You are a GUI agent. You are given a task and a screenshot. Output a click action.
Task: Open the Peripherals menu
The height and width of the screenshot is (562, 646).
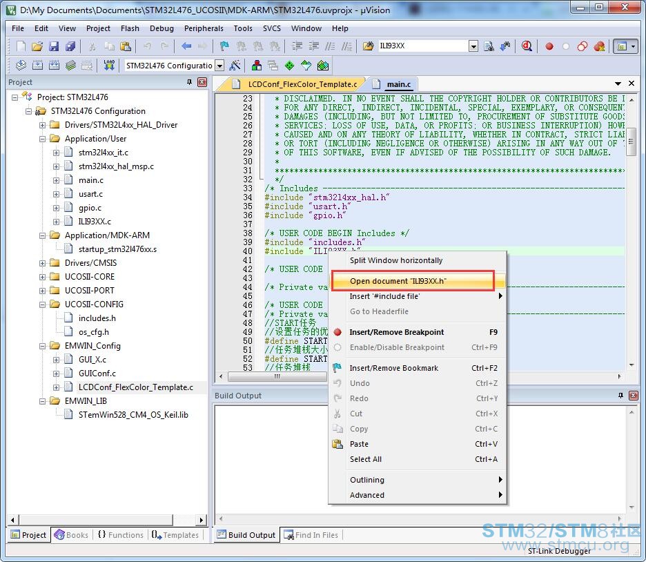204,28
